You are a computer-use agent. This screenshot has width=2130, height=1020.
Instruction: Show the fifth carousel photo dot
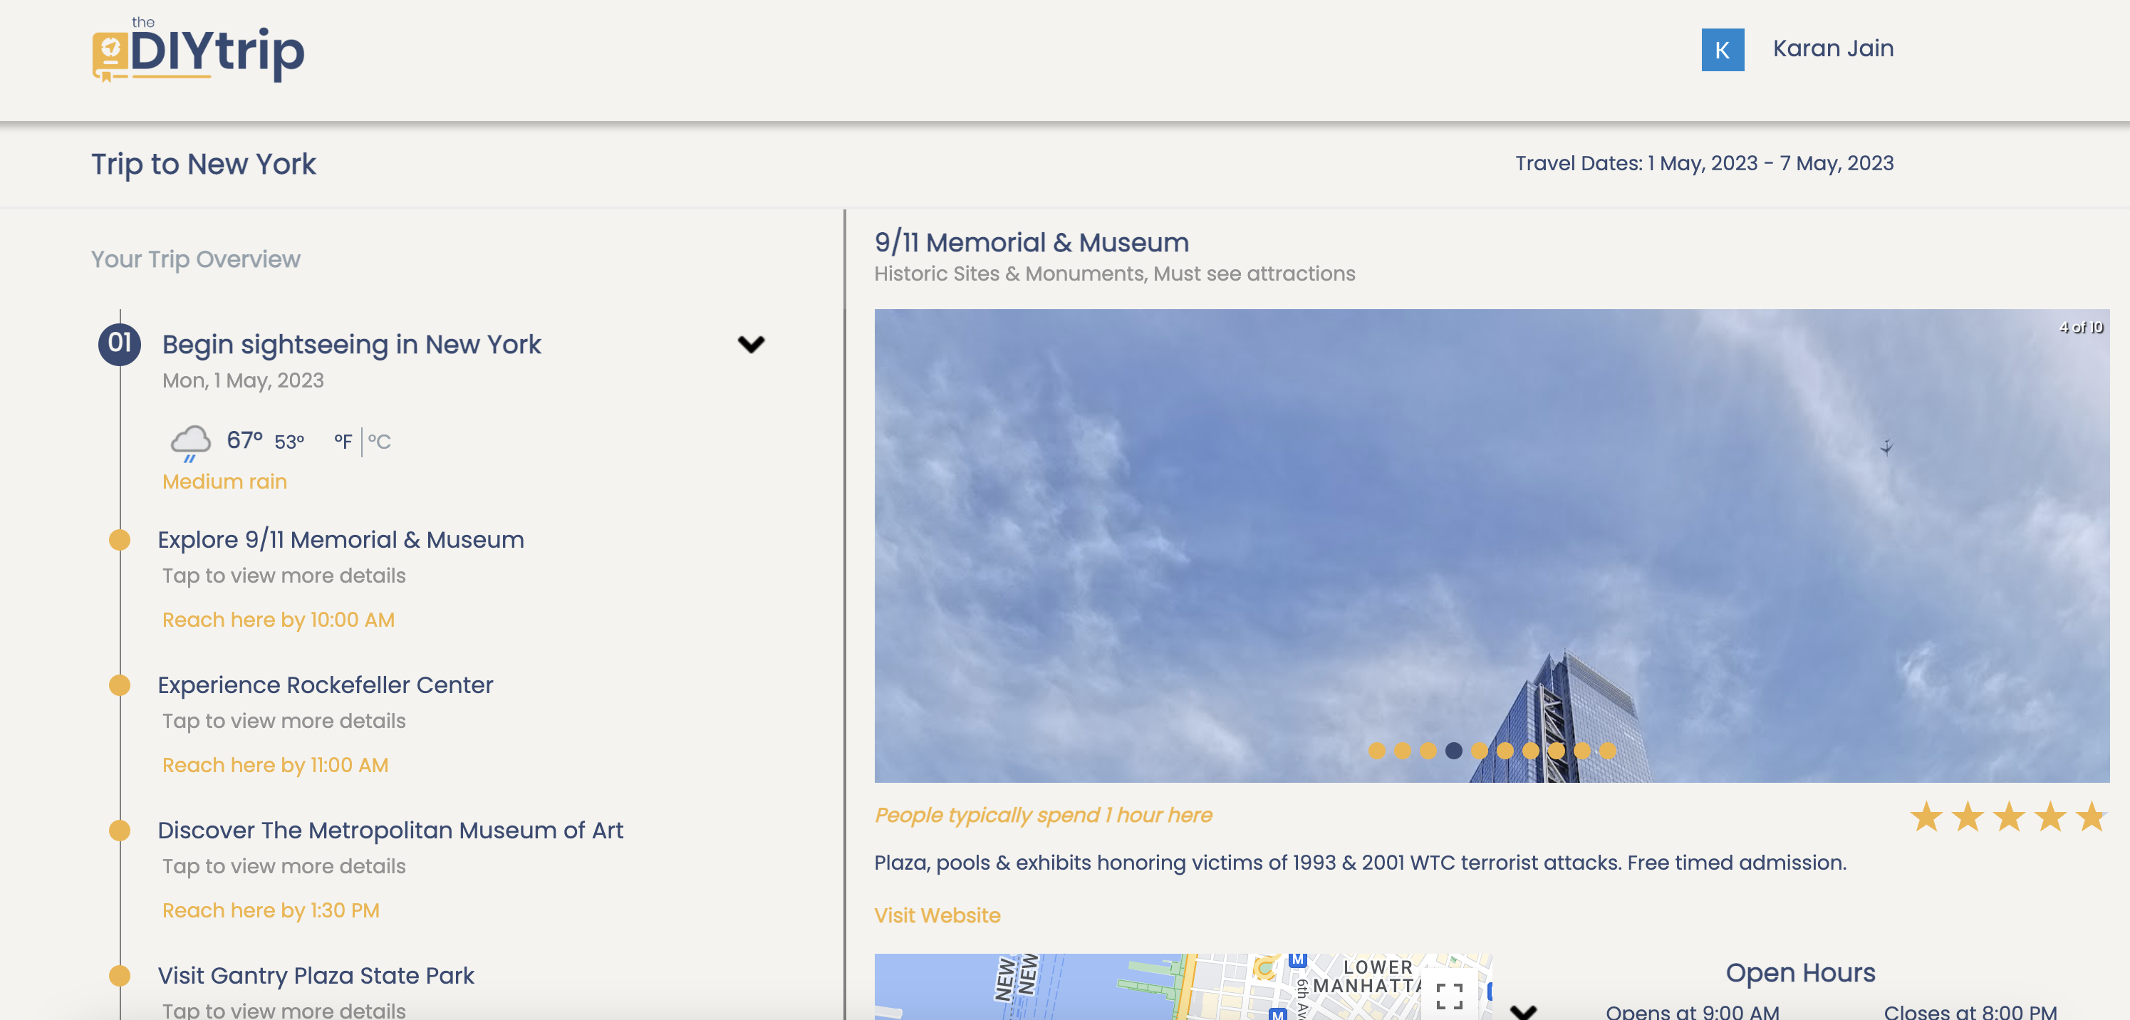pyautogui.click(x=1480, y=751)
